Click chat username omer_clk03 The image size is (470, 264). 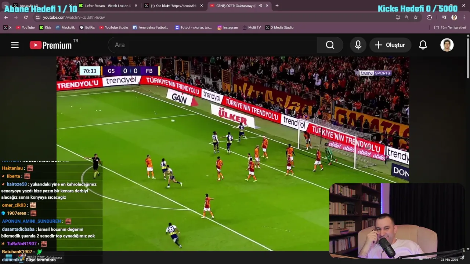[x=14, y=205]
